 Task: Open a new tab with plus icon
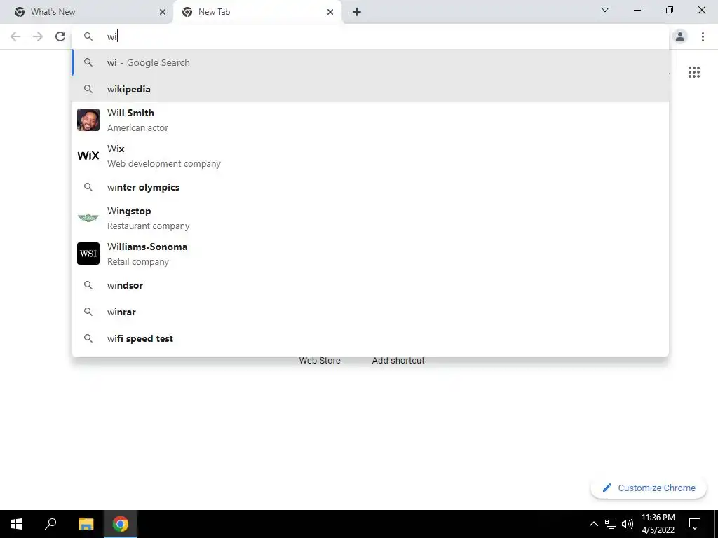357,12
